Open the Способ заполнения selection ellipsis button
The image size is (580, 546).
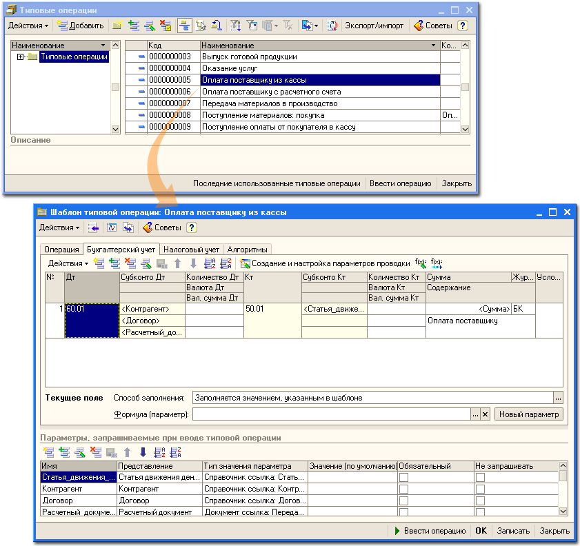click(x=558, y=398)
